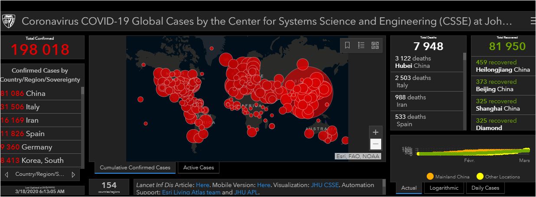The height and width of the screenshot is (197, 536).
Task: Zoom in on the map
Action: point(376,132)
